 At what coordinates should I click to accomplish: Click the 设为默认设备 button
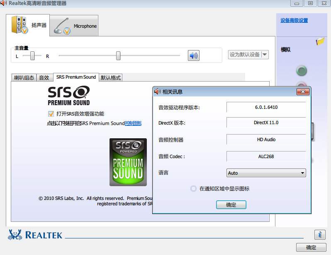(x=245, y=55)
